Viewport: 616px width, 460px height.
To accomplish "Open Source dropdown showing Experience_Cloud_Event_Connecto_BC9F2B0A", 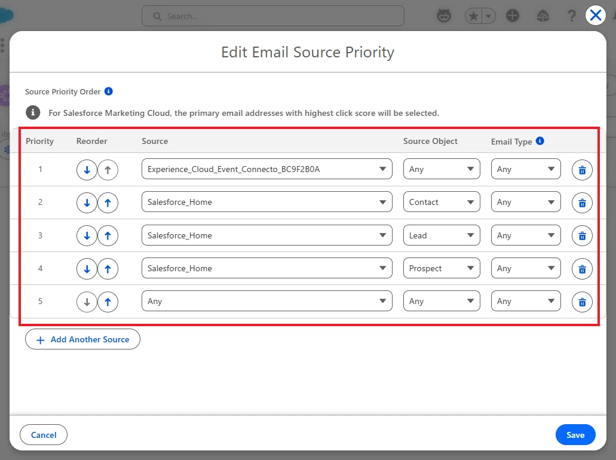I will [266, 169].
